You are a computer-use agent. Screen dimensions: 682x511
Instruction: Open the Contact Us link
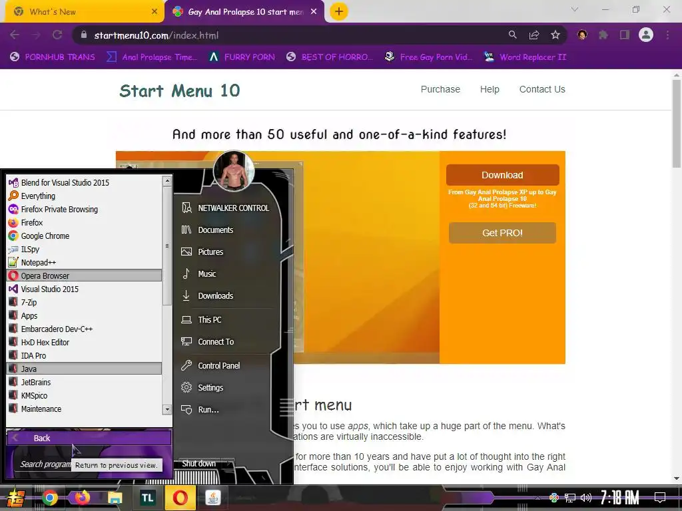tap(542, 89)
